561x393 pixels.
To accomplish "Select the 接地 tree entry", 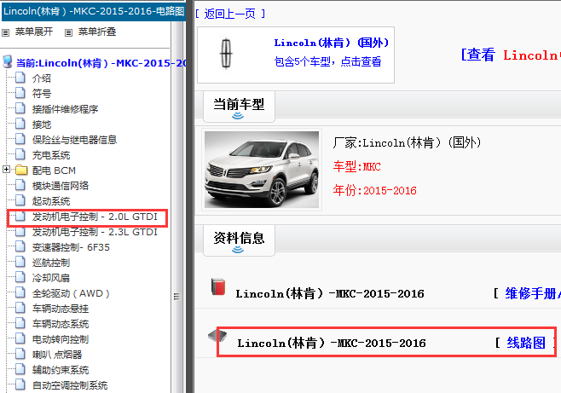I will pos(42,124).
